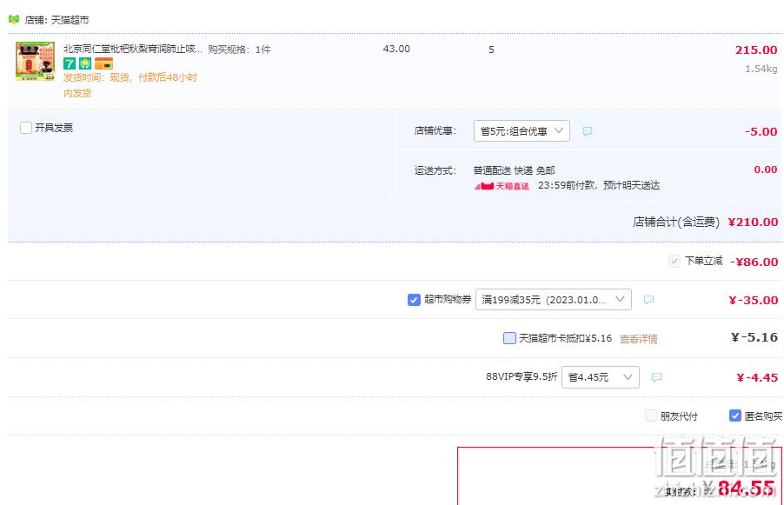Expand the 满199减35元 coupon dropdown

[554, 300]
